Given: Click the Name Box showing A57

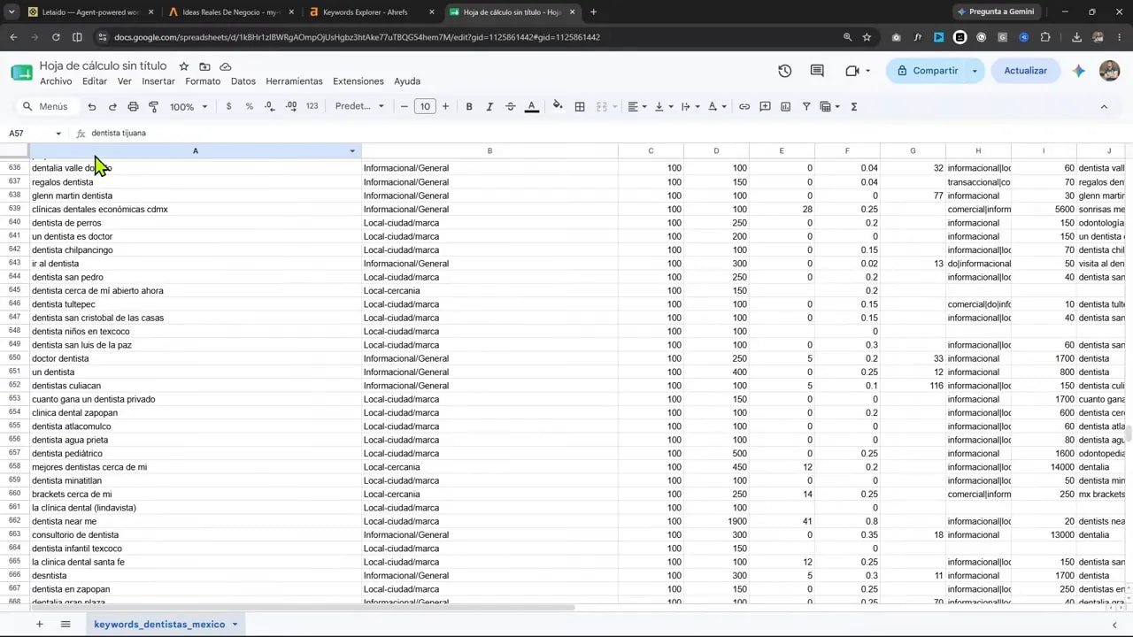Looking at the screenshot, I should 35,133.
